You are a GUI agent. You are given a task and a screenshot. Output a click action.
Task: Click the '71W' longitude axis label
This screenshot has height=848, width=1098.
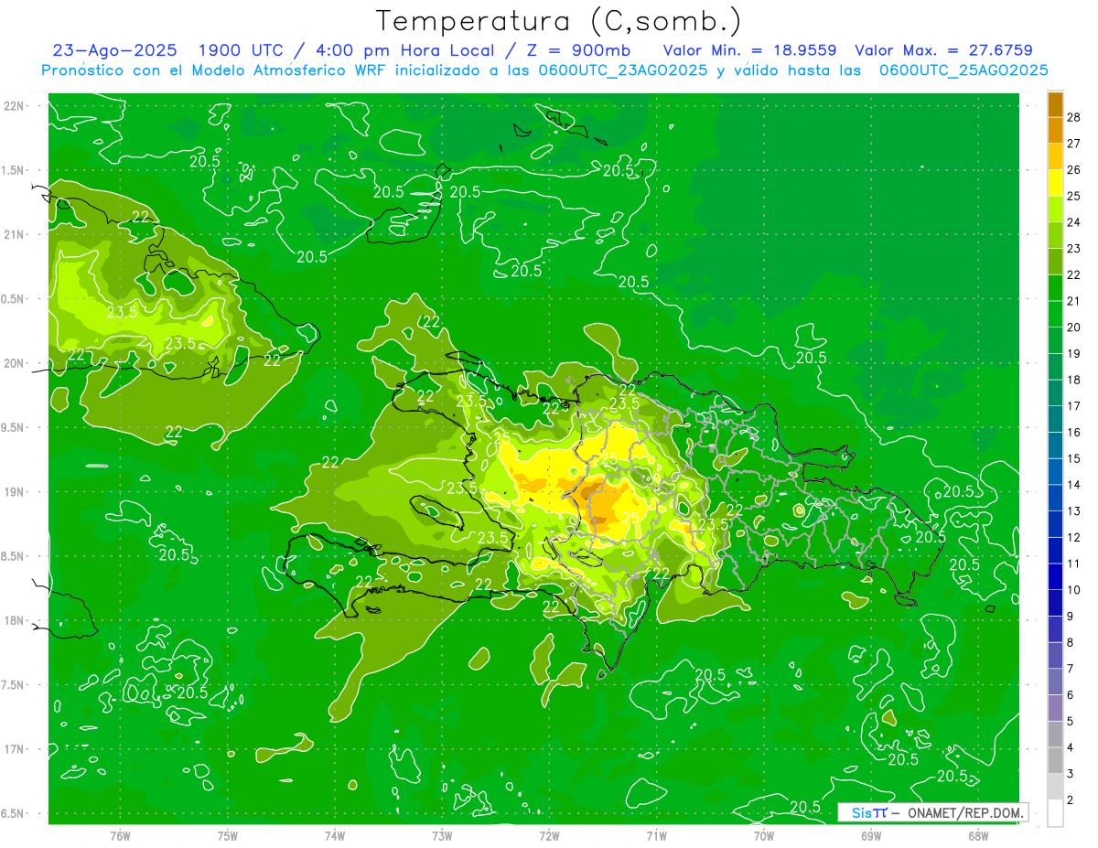656,836
